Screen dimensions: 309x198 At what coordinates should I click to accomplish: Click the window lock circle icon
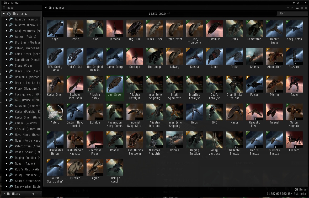[298, 3]
